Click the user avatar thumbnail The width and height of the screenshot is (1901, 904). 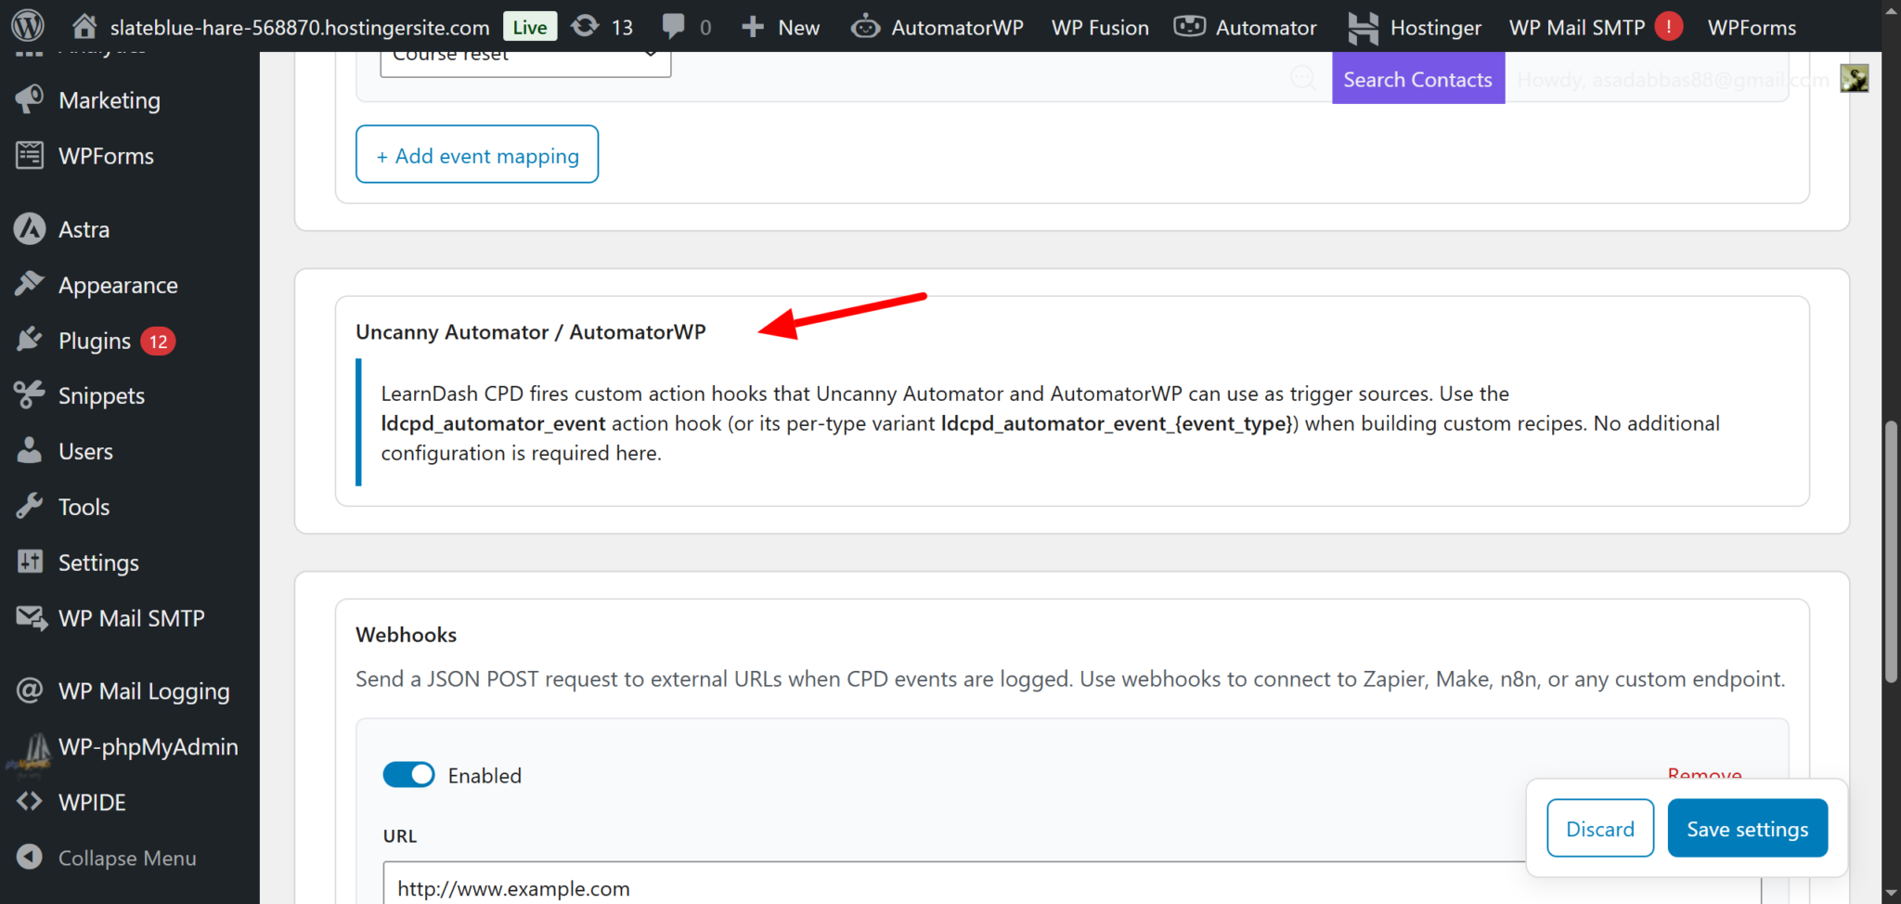pyautogui.click(x=1855, y=79)
